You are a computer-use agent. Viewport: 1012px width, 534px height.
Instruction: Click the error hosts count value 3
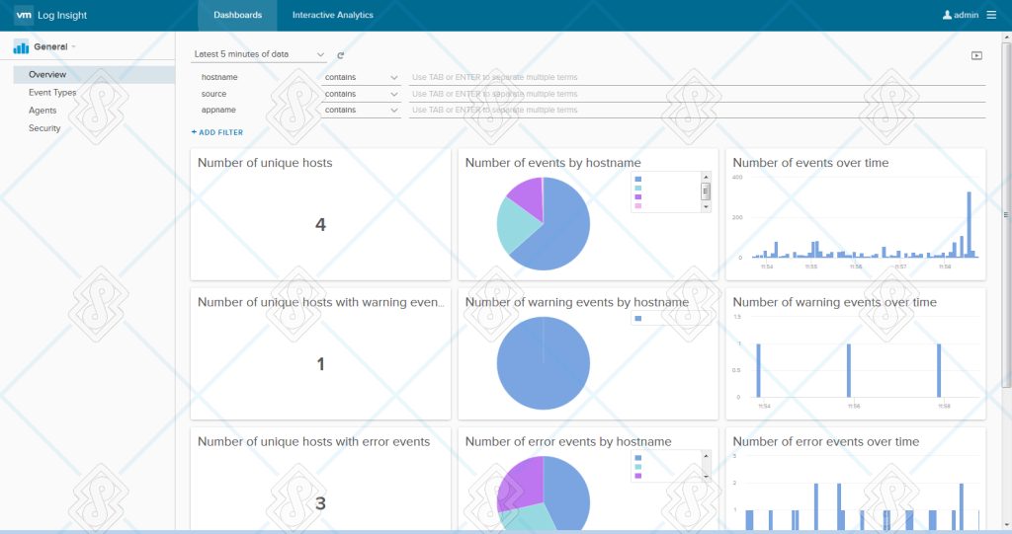coord(321,503)
